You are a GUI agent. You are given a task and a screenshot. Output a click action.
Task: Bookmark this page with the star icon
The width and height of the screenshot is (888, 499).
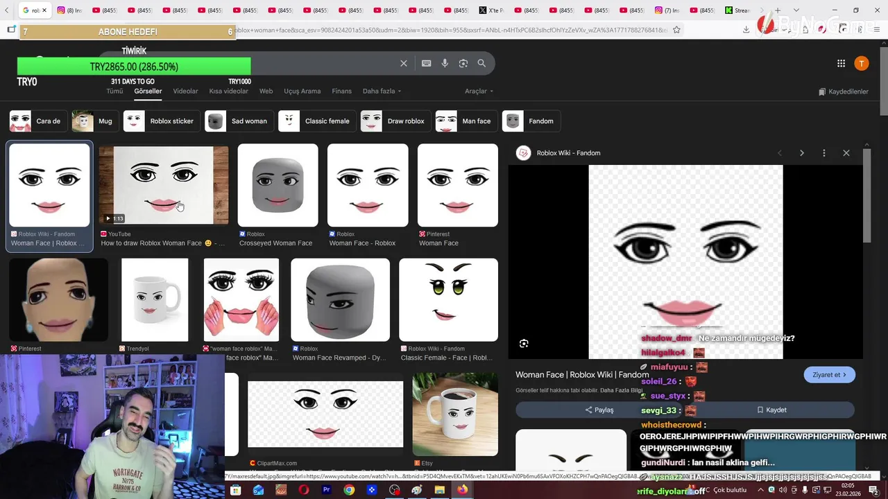click(x=676, y=29)
